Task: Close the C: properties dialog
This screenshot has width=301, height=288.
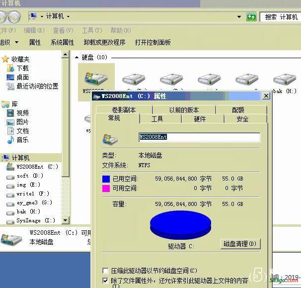Action: [x=266, y=96]
